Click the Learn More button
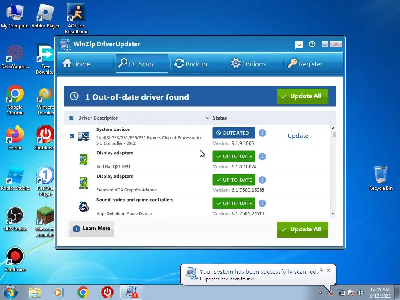Screen dimensions: 400x300 pyautogui.click(x=91, y=229)
